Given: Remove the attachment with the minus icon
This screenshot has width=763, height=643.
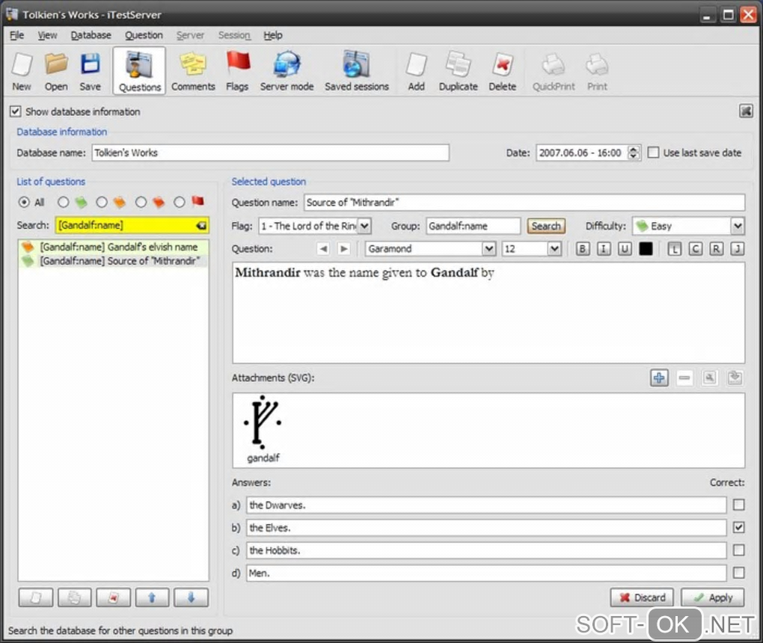Looking at the screenshot, I should point(684,378).
